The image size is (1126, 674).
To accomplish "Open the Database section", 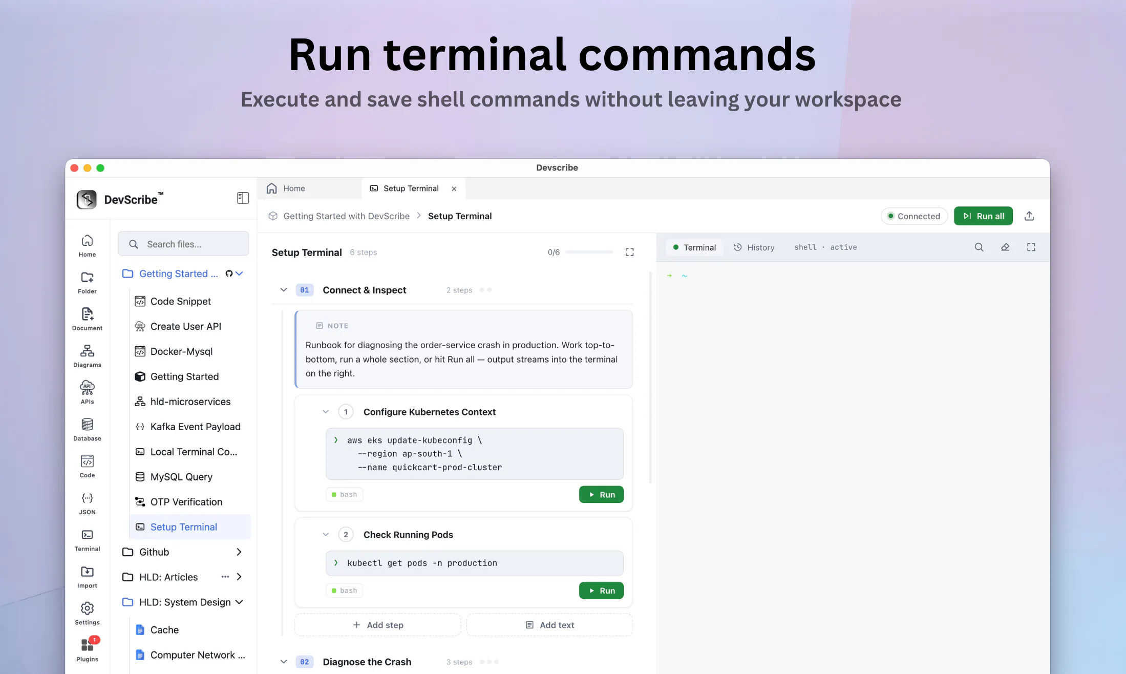I will pos(87,430).
